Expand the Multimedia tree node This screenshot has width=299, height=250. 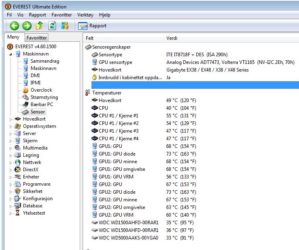[10, 148]
